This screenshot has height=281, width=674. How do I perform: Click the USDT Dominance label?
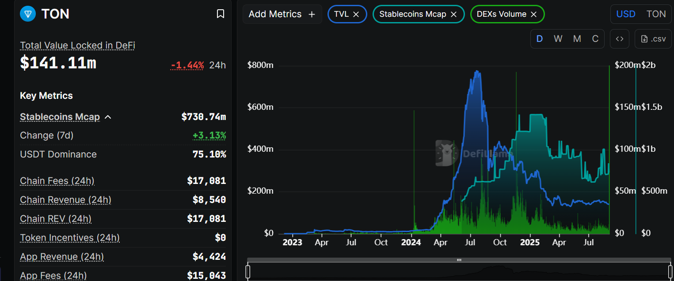pyautogui.click(x=58, y=154)
